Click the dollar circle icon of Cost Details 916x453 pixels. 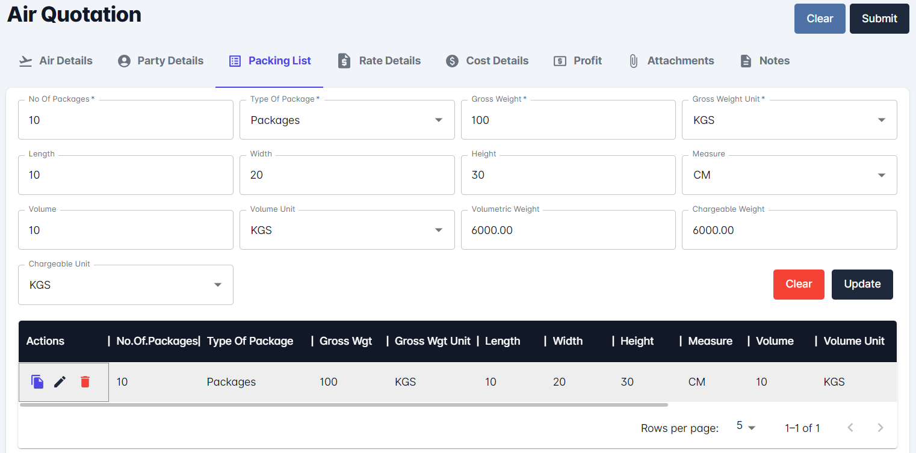452,61
